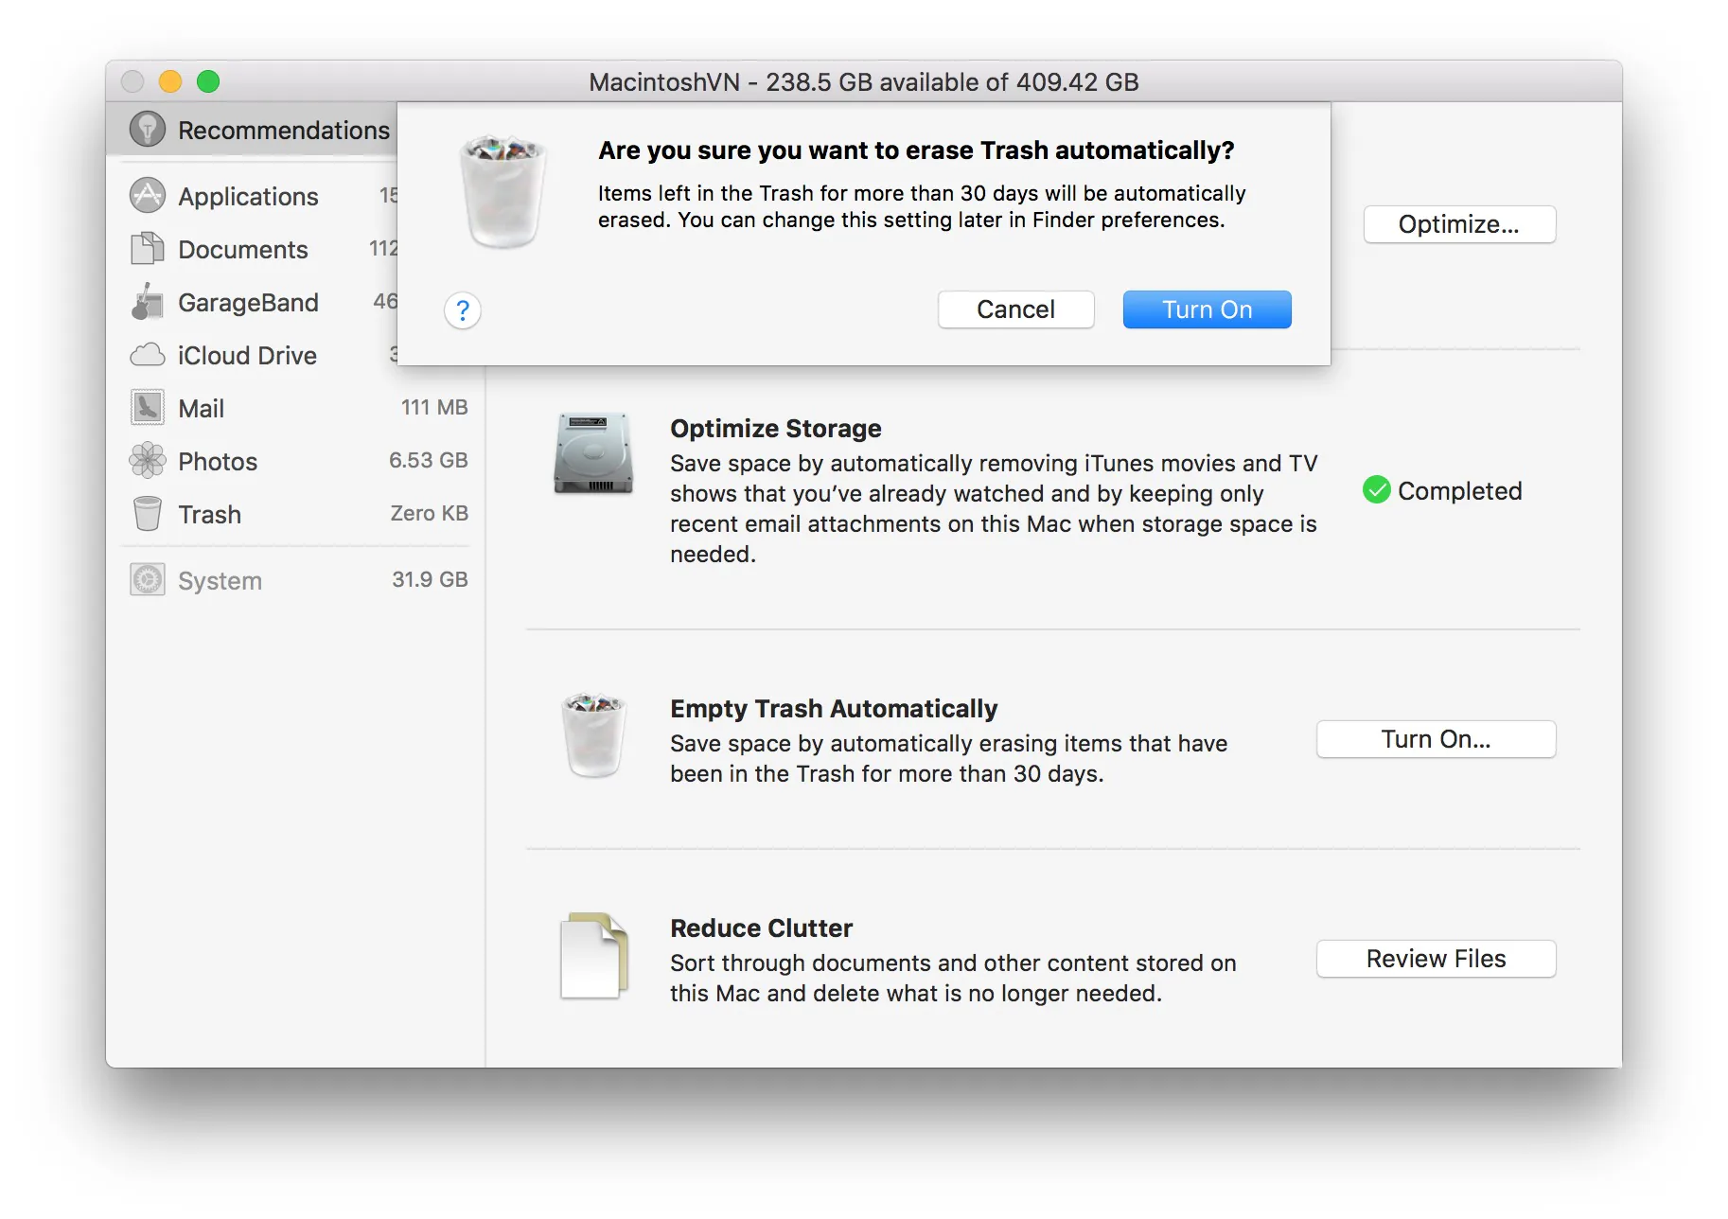
Task: Click the Empty Trash Automatically trash icon
Action: point(593,734)
